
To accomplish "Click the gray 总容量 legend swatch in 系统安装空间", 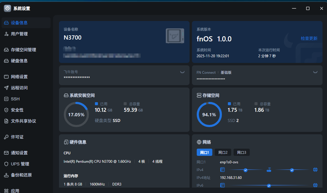I will 125,104.
